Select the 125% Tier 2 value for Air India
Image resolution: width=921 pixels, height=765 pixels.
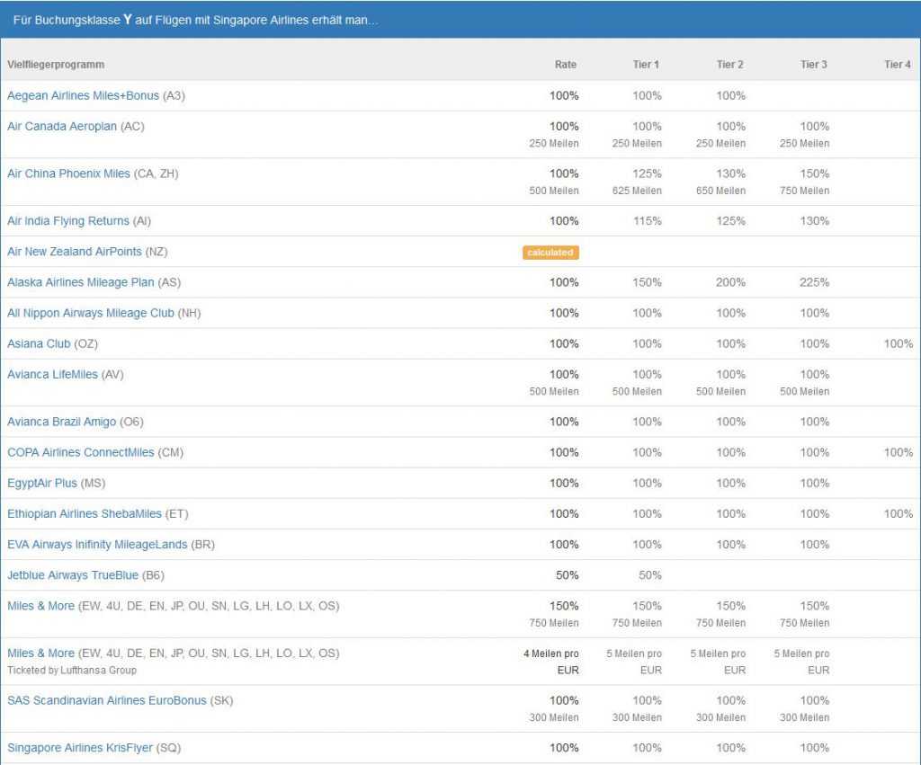click(730, 221)
